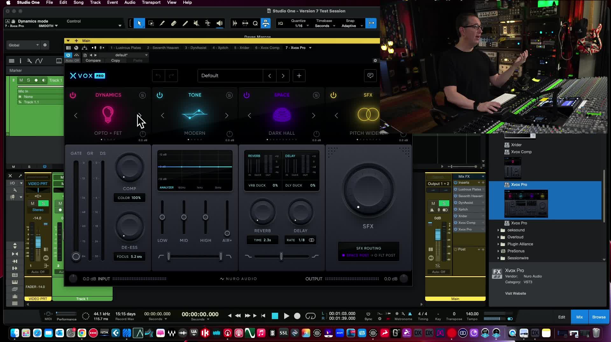Select the Listen speaker tool
The width and height of the screenshot is (611, 342).
click(x=220, y=23)
